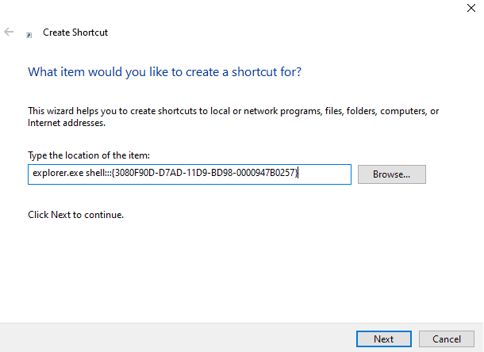
Task: Cancel the shortcut wizard
Action: pyautogui.click(x=446, y=339)
